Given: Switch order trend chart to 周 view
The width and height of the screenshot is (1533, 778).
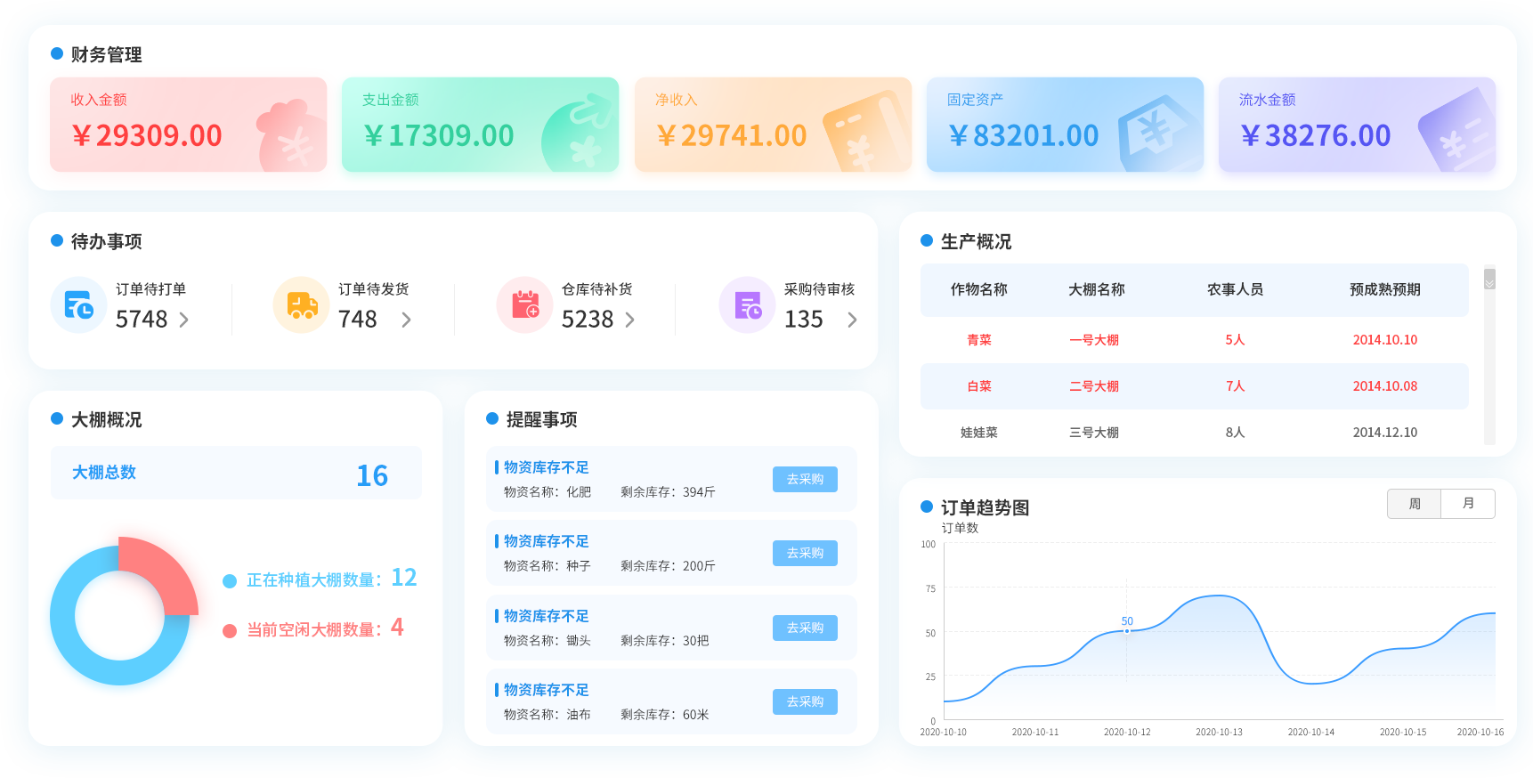Looking at the screenshot, I should 1414,504.
